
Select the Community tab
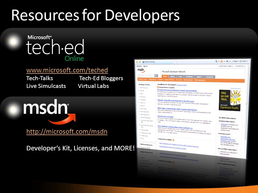209,77
